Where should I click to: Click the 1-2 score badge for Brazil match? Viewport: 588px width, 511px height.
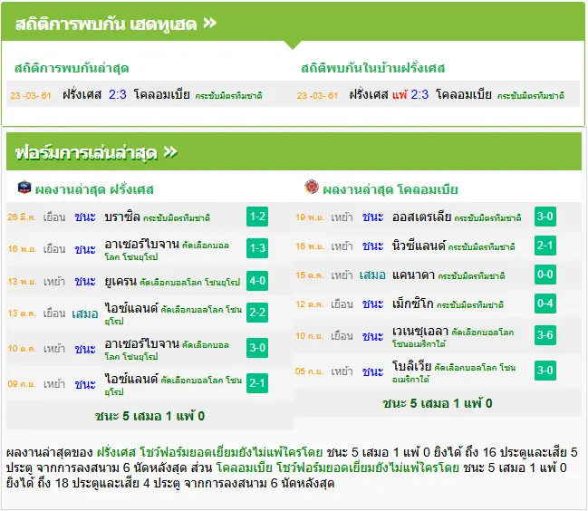257,217
